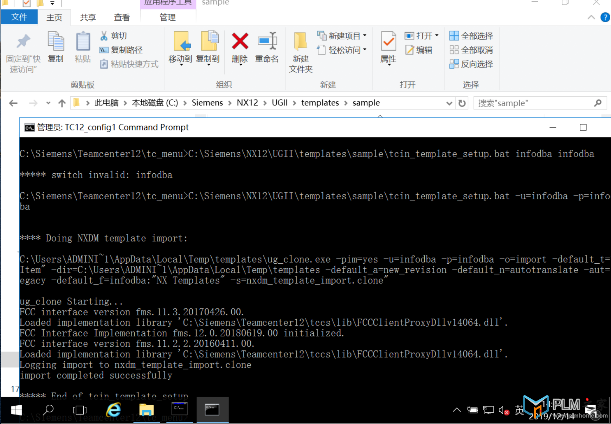This screenshot has height=424, width=611.
Task: Open Windows Start menu
Action: (16, 410)
